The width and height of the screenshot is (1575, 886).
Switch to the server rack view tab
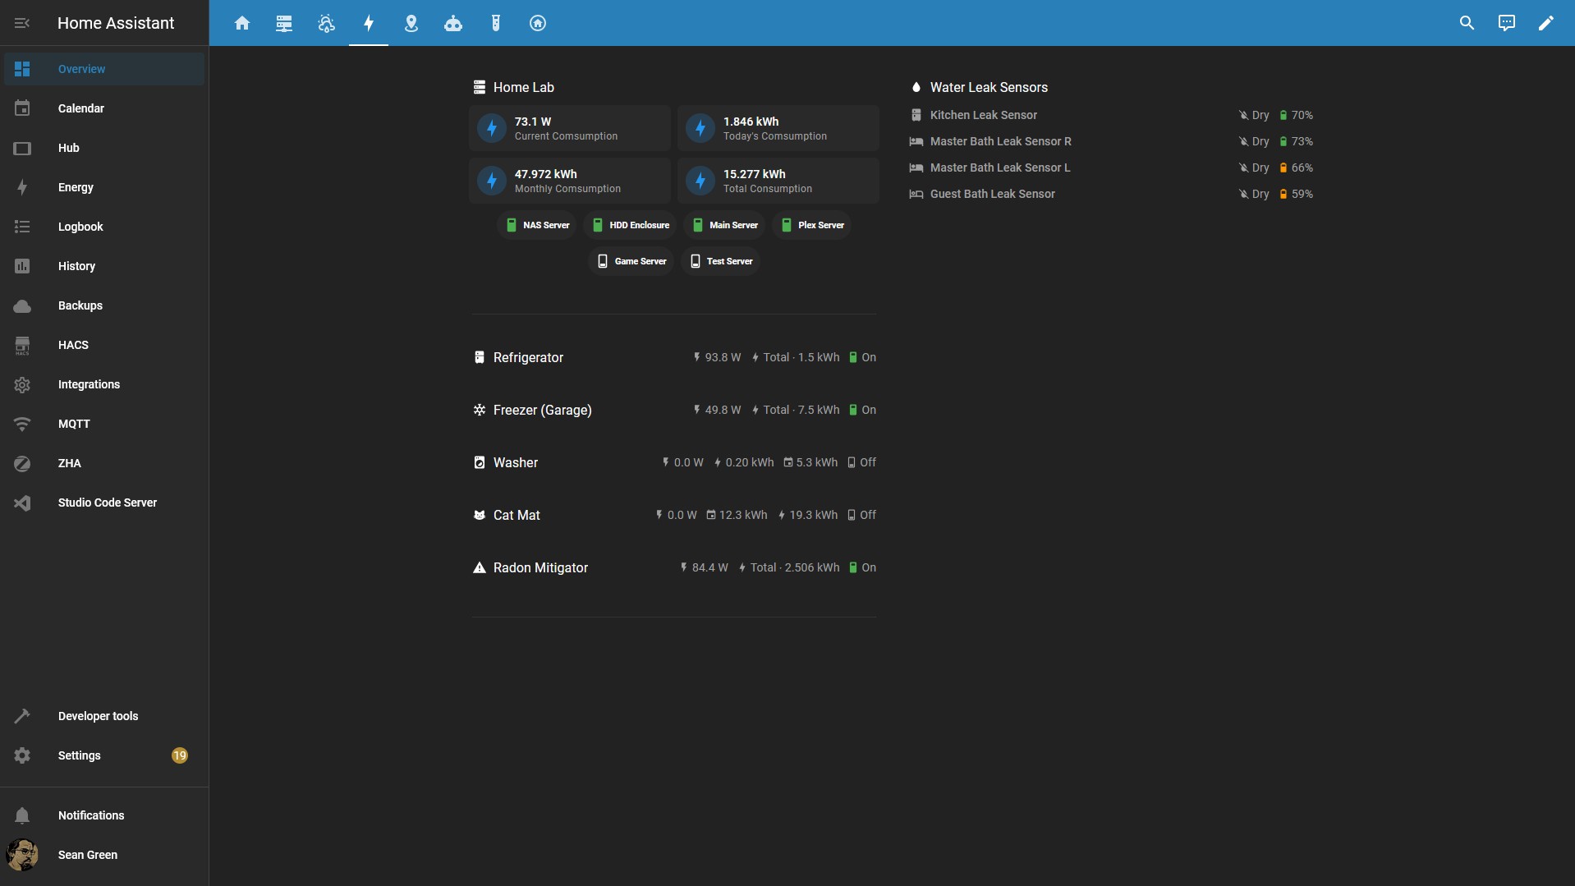pyautogui.click(x=284, y=23)
